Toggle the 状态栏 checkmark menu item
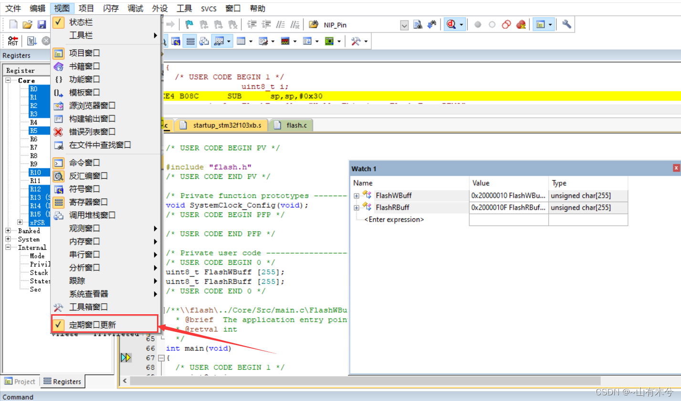681x401 pixels. [105, 22]
